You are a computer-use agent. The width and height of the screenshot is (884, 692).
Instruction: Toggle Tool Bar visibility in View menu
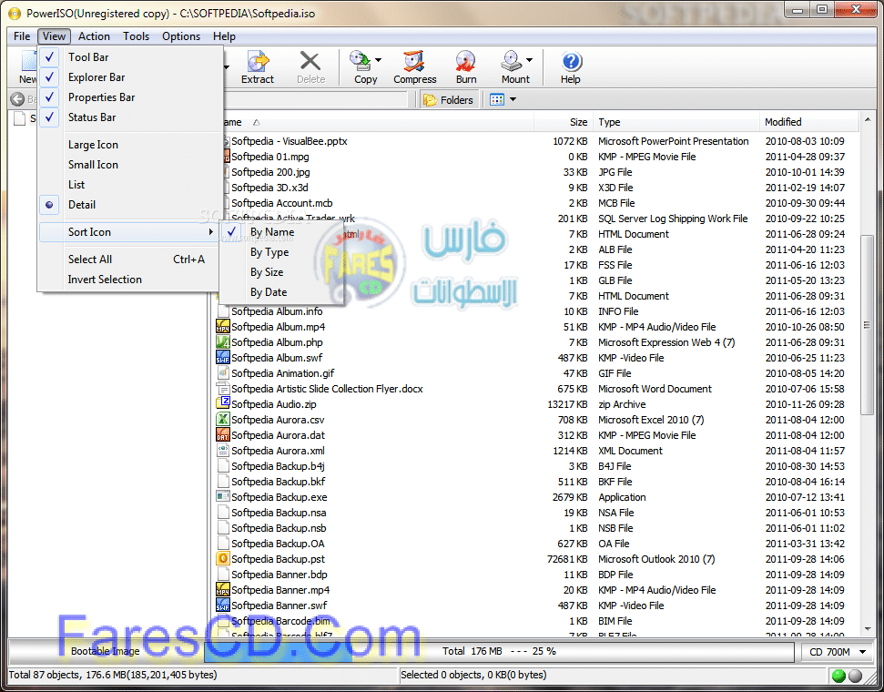tap(129, 57)
